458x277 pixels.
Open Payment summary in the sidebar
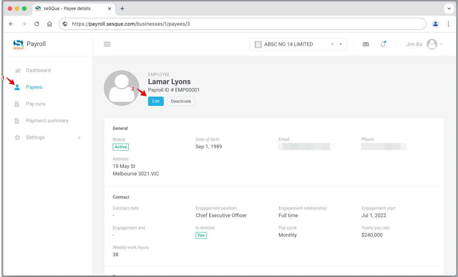click(x=47, y=121)
